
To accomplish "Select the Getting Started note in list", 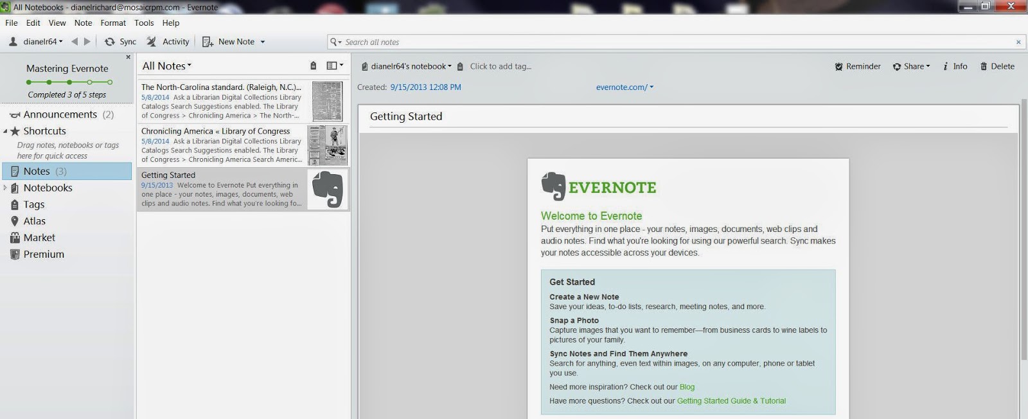I will (244, 189).
